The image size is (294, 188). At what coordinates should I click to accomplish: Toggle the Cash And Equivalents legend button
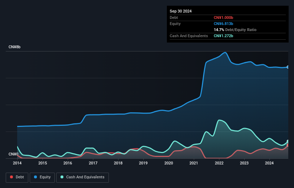(x=82, y=177)
